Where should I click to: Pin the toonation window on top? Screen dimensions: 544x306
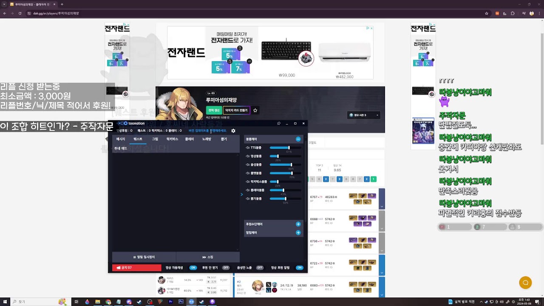pos(279,123)
